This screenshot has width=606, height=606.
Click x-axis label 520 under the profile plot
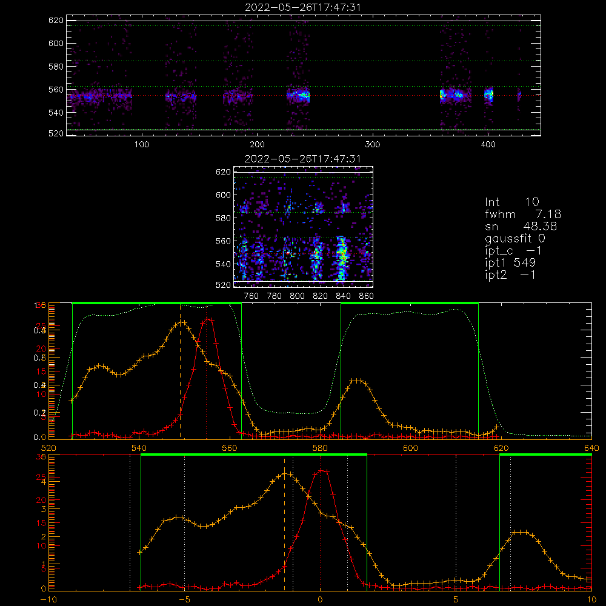48,448
